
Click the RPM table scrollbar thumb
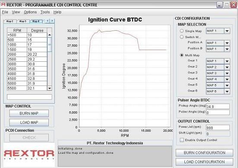pos(50,44)
